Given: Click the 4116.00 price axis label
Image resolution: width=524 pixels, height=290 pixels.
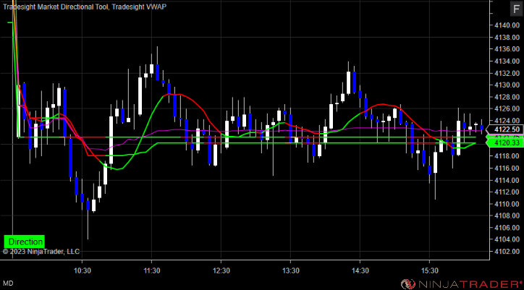Looking at the screenshot, I should [x=507, y=168].
